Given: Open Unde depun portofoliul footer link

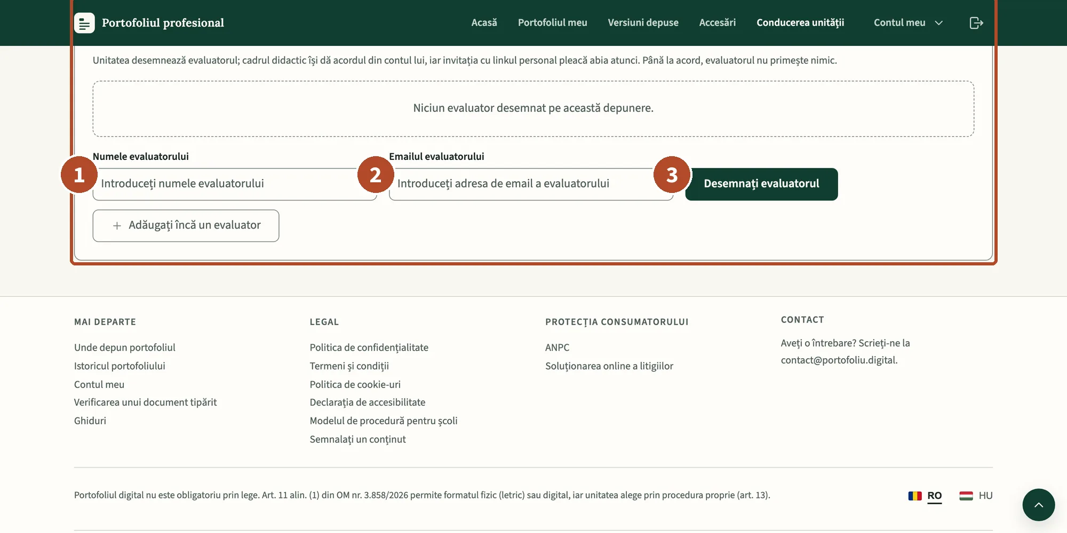Looking at the screenshot, I should [124, 348].
